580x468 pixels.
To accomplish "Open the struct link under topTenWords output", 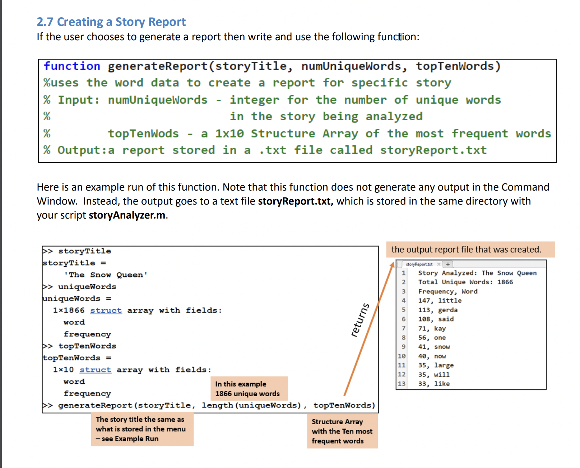I will pos(95,369).
